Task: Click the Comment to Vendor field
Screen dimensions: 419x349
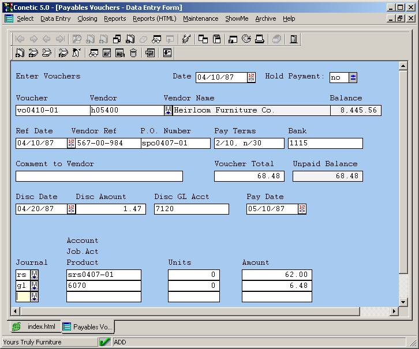Action: (99, 176)
